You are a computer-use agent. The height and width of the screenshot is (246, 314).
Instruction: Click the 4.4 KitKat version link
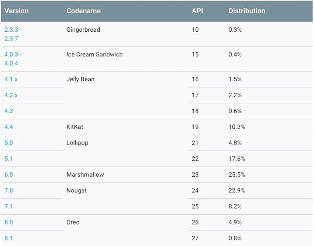[x=9, y=127]
